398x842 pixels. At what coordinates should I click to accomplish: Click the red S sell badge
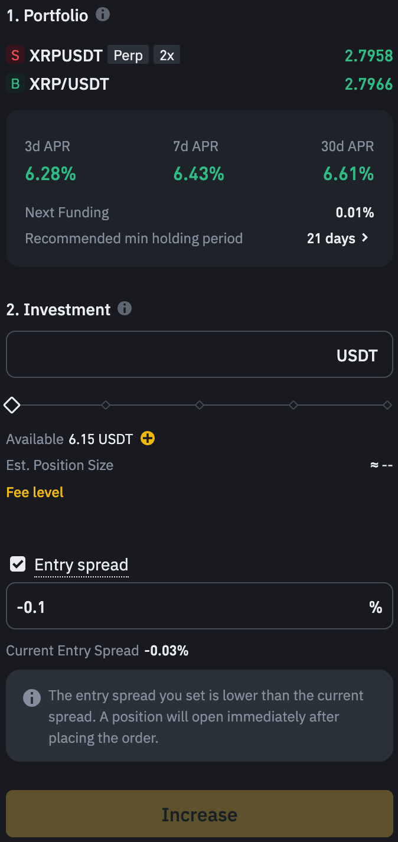(15, 56)
